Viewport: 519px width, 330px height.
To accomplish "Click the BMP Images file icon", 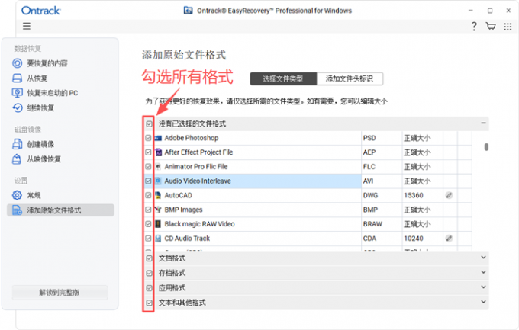I will [x=158, y=210].
